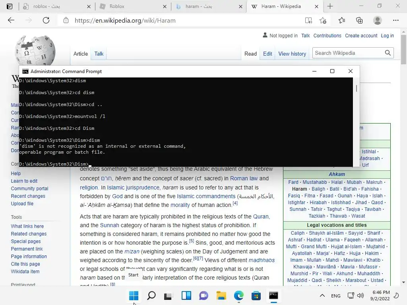
Task: Follow the madhhabs link in article
Action: click(x=262, y=260)
